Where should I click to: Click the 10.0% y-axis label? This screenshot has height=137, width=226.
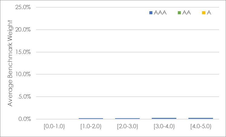pyautogui.click(x=23, y=74)
